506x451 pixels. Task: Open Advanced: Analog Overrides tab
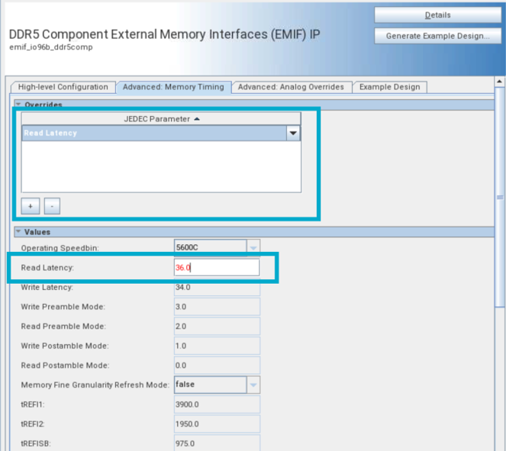click(x=291, y=87)
